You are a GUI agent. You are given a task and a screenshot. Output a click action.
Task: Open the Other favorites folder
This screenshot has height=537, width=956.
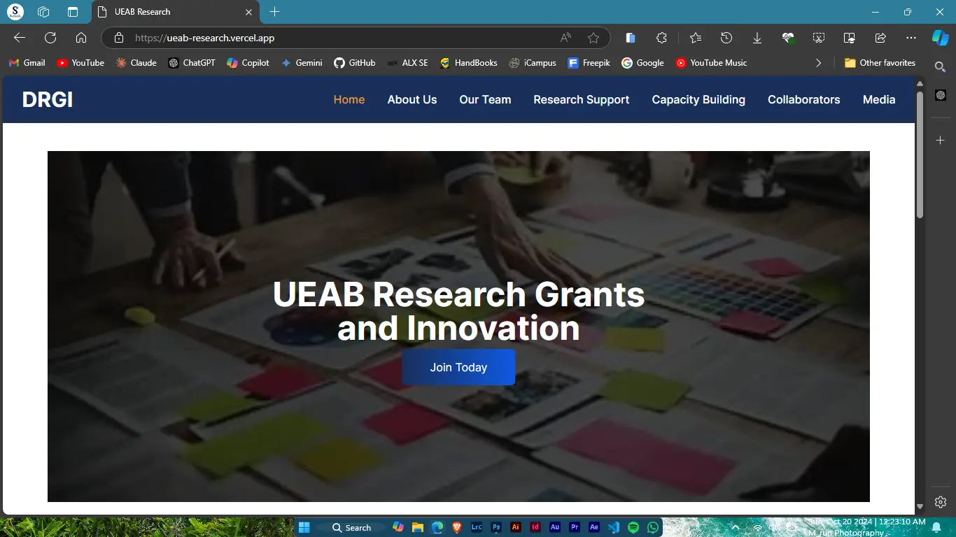880,63
